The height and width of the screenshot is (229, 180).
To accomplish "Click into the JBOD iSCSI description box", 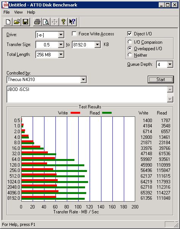I will (87, 94).
